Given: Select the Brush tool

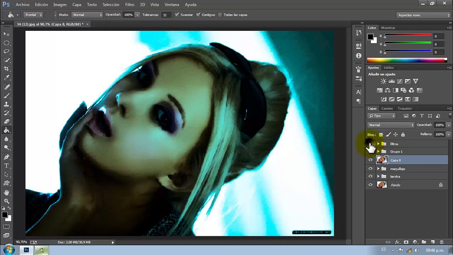Looking at the screenshot, I should click(6, 96).
